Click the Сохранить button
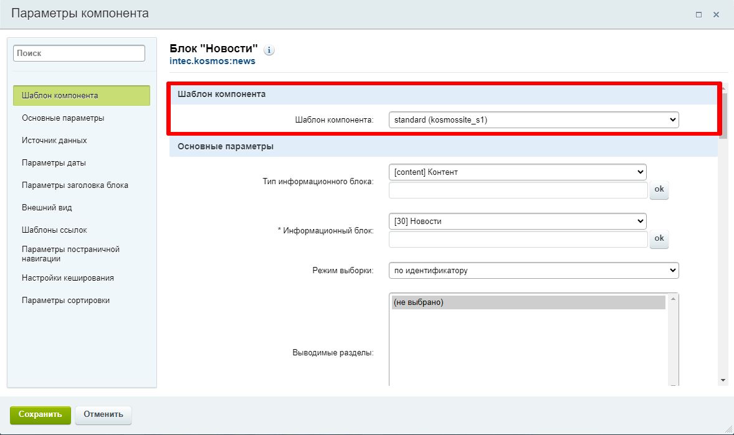 41,414
